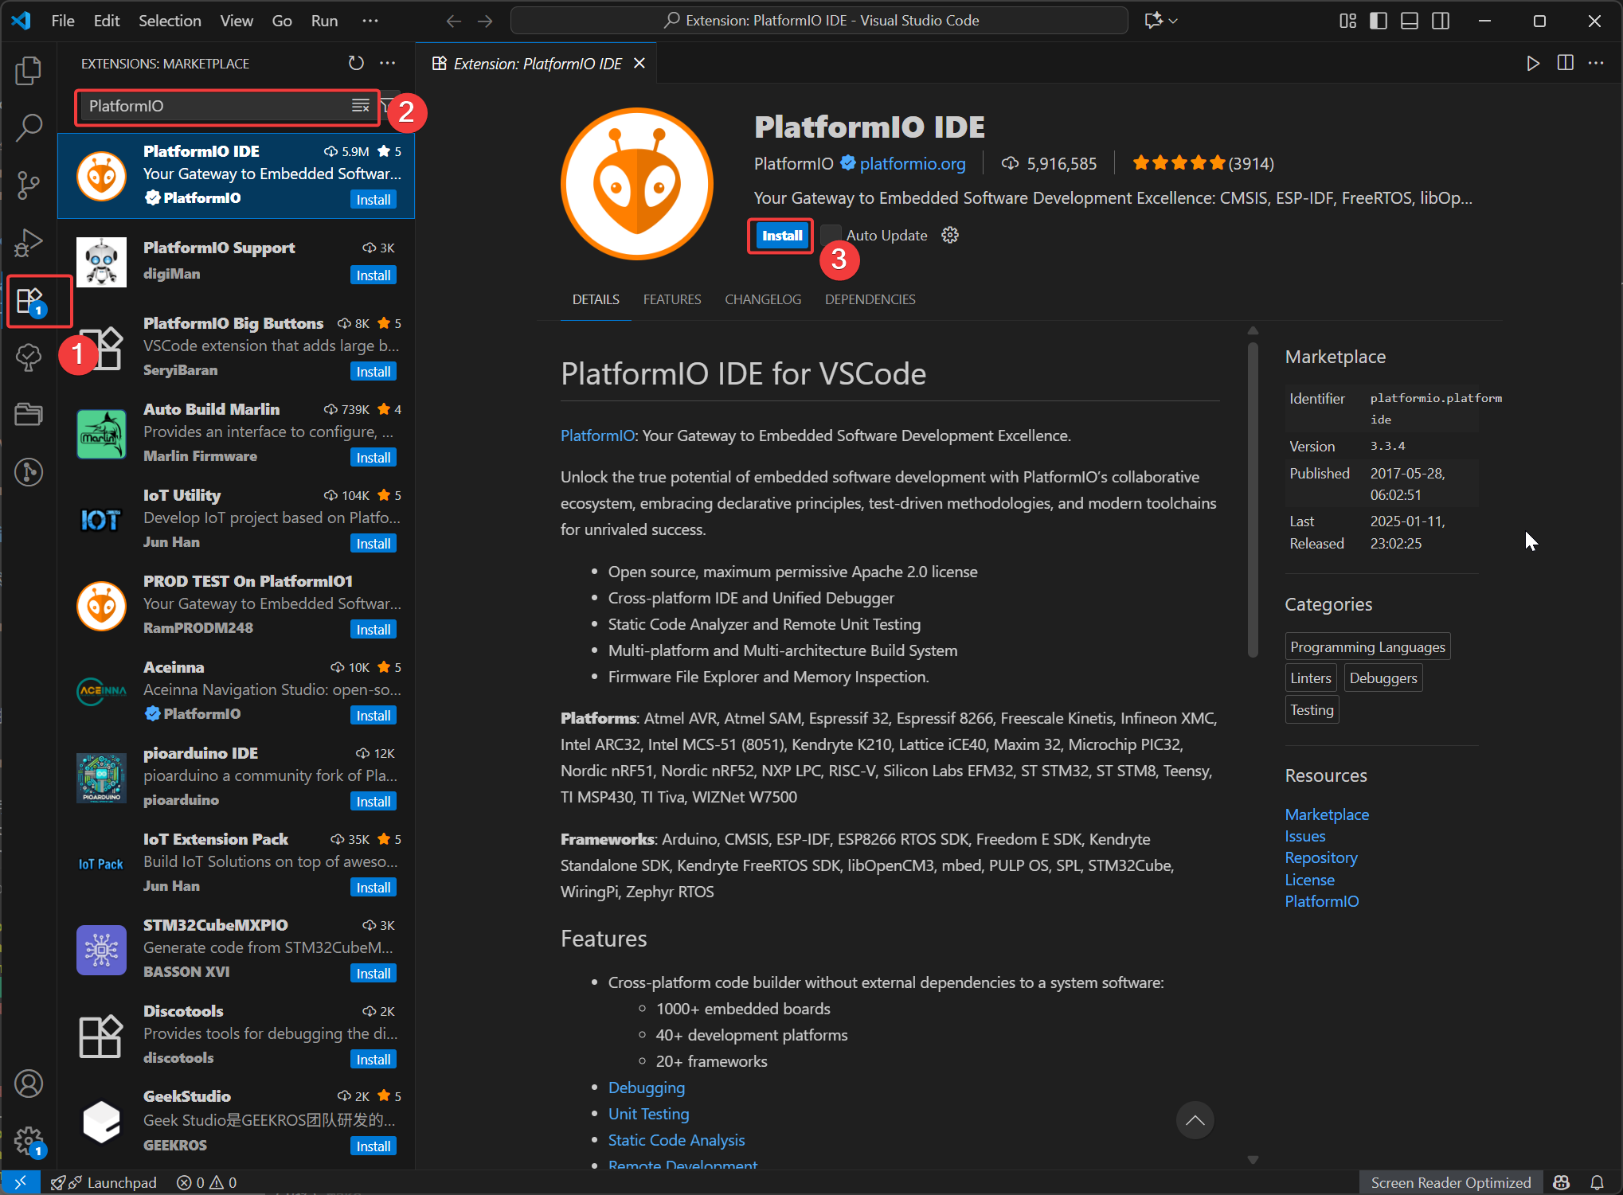Expand Copilot chat dropdown arrow in title bar
Screen dimensions: 1623x1195
1173,21
